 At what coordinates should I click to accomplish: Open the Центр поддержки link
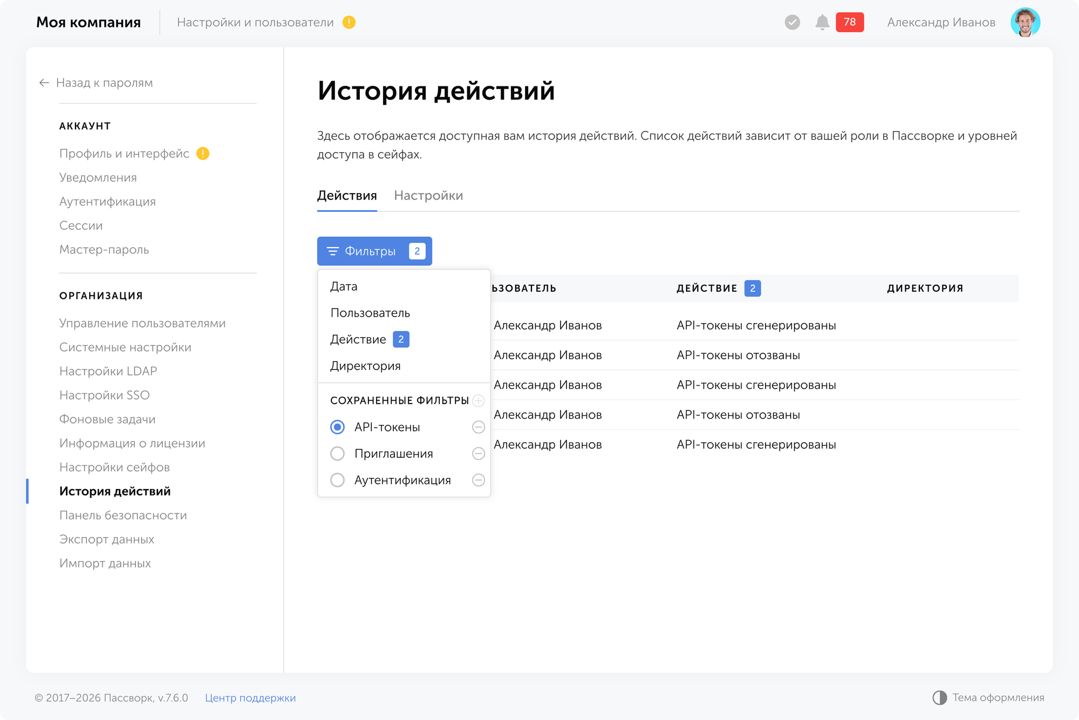pyautogui.click(x=250, y=697)
